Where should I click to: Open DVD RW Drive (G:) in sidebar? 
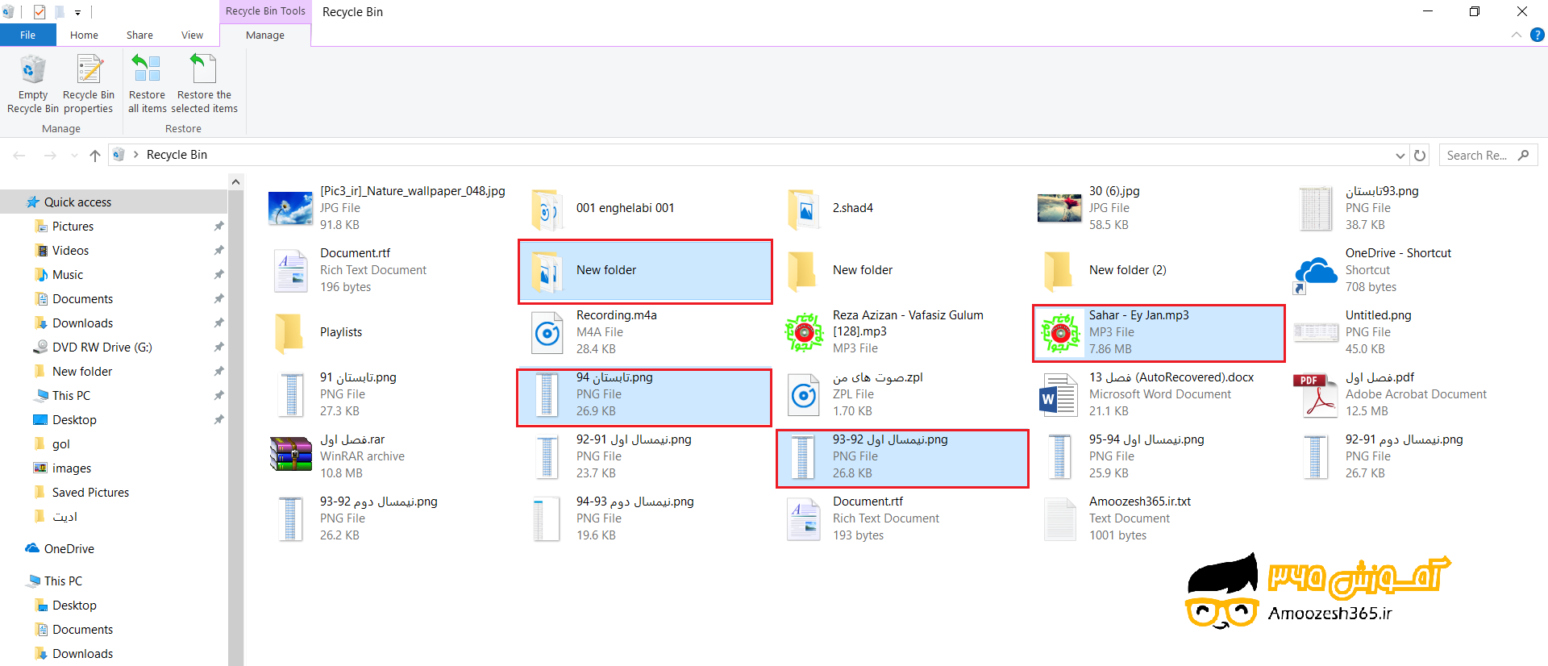(102, 348)
